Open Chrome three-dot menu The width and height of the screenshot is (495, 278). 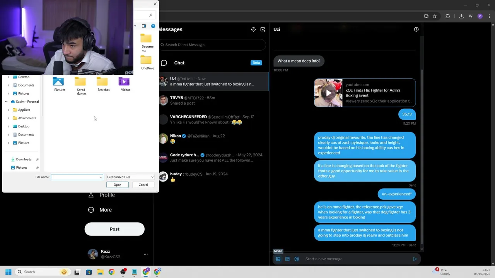[x=489, y=16]
